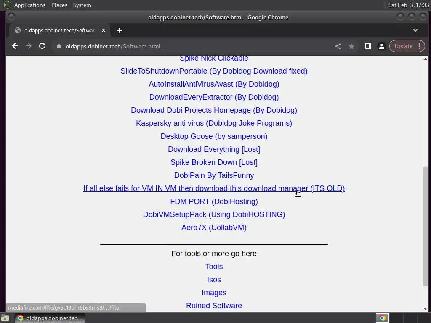Click the Update button in Chrome
The image size is (431, 323).
click(x=403, y=46)
